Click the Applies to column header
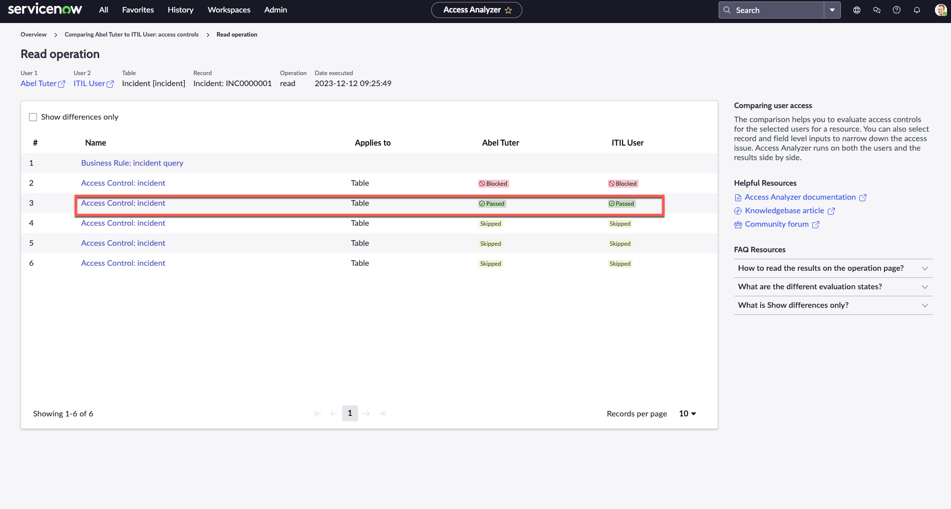The image size is (951, 509). 373,143
